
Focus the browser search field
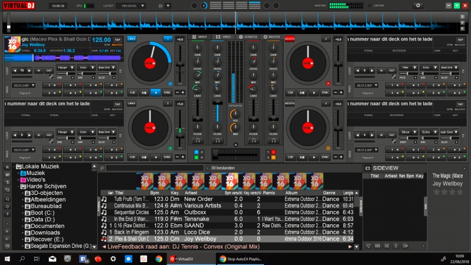[x=154, y=168]
